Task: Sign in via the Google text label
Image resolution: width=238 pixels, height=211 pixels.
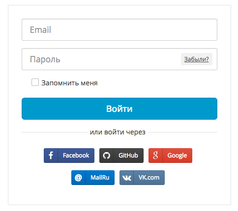Action: coord(177,156)
